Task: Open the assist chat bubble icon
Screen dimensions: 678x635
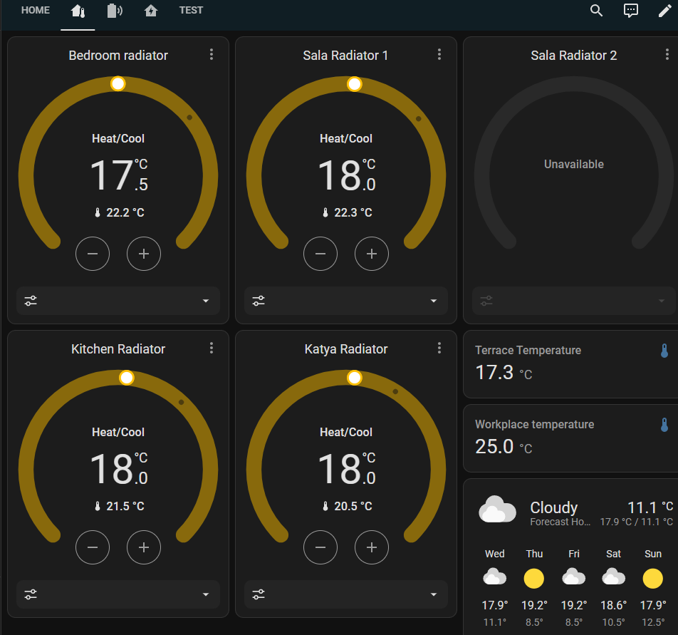Action: coord(630,11)
